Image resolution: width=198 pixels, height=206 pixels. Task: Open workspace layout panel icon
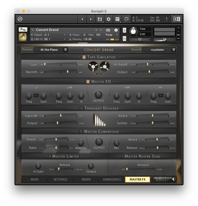pyautogui.click(x=117, y=19)
